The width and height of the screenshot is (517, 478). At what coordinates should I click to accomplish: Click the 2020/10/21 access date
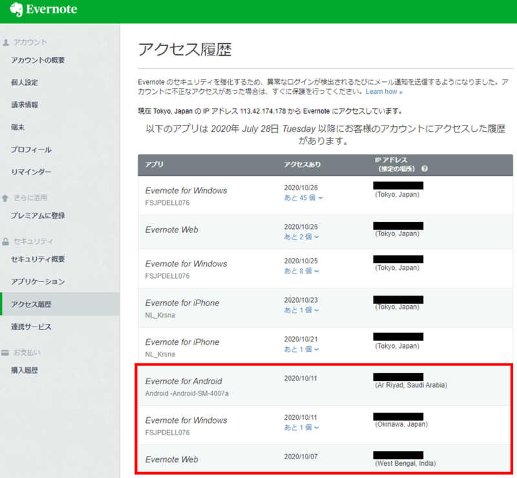tap(301, 339)
